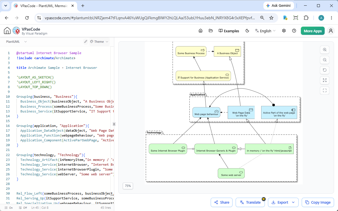Open settings gear in header
The height and width of the screenshot is (211, 338).
pyautogui.click(x=284, y=31)
